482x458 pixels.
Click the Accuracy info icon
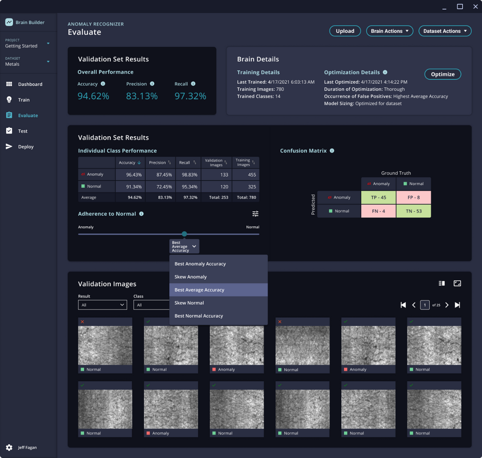coord(103,84)
